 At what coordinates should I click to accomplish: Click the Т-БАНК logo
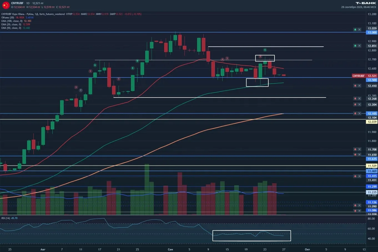pyautogui.click(x=366, y=3)
